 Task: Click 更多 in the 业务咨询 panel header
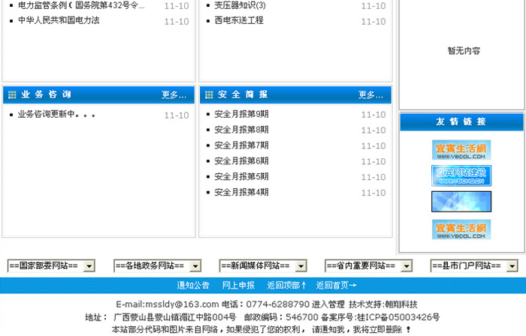tap(174, 95)
